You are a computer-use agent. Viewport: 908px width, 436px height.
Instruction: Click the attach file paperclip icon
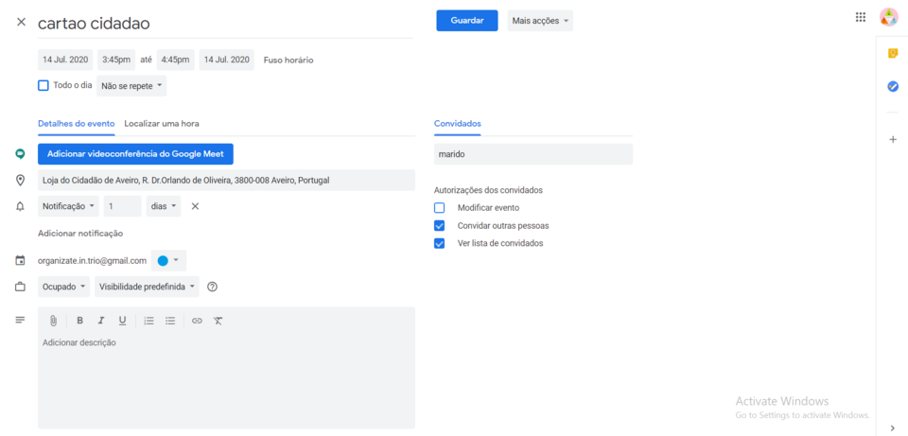click(54, 321)
